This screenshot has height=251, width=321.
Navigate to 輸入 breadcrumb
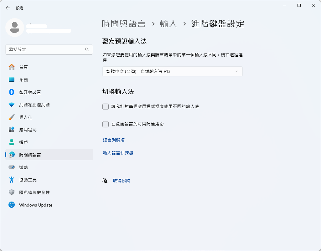click(168, 24)
